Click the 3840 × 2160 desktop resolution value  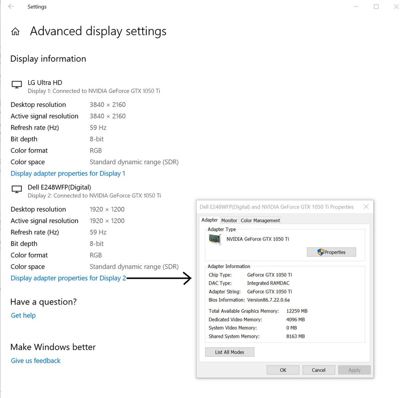(107, 104)
